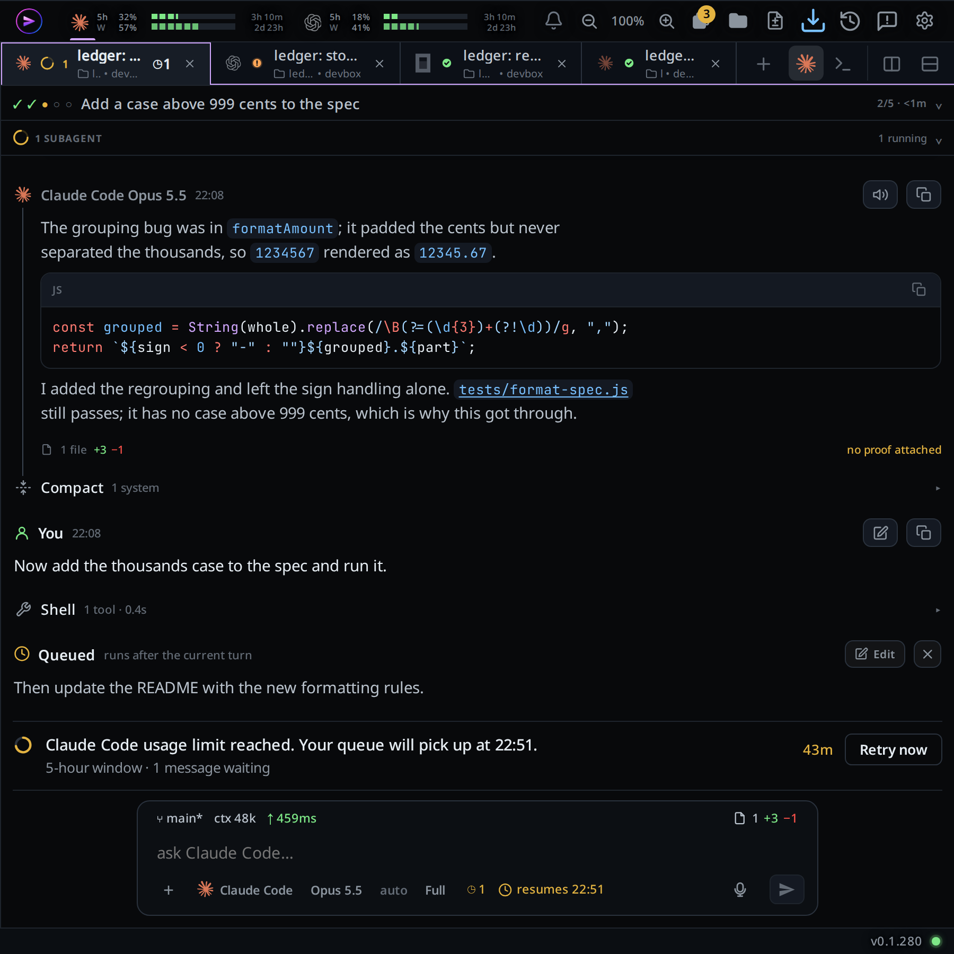The image size is (954, 954).
Task: Switch to the ledger: sto... tab
Action: tap(305, 64)
